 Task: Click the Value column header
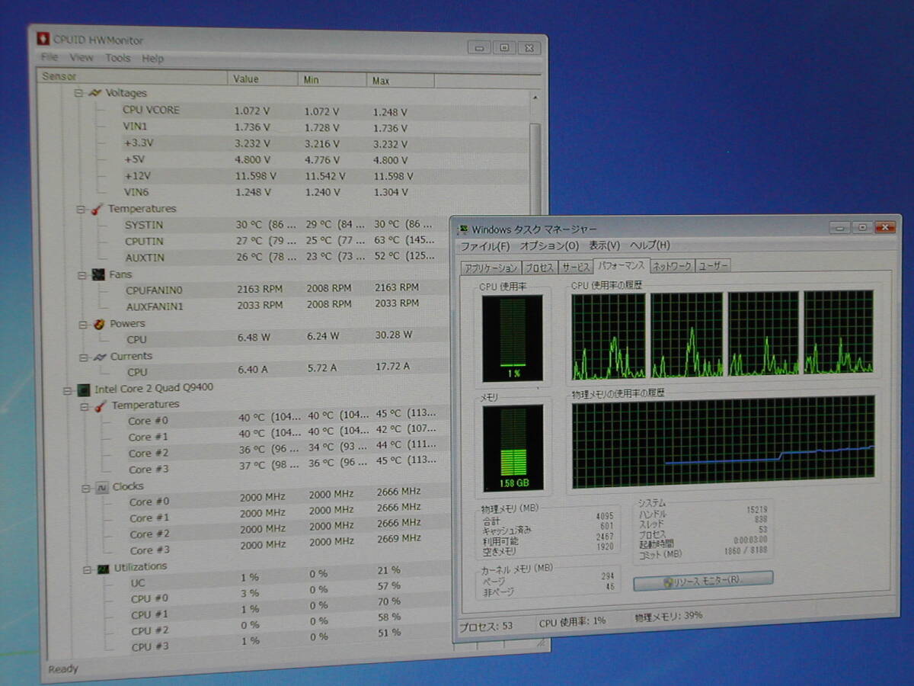coord(263,79)
